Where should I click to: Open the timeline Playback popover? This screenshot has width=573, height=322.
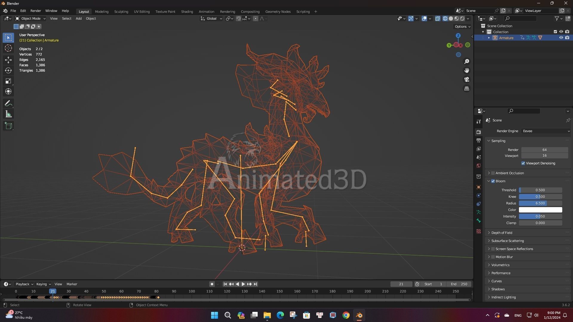(x=24, y=284)
